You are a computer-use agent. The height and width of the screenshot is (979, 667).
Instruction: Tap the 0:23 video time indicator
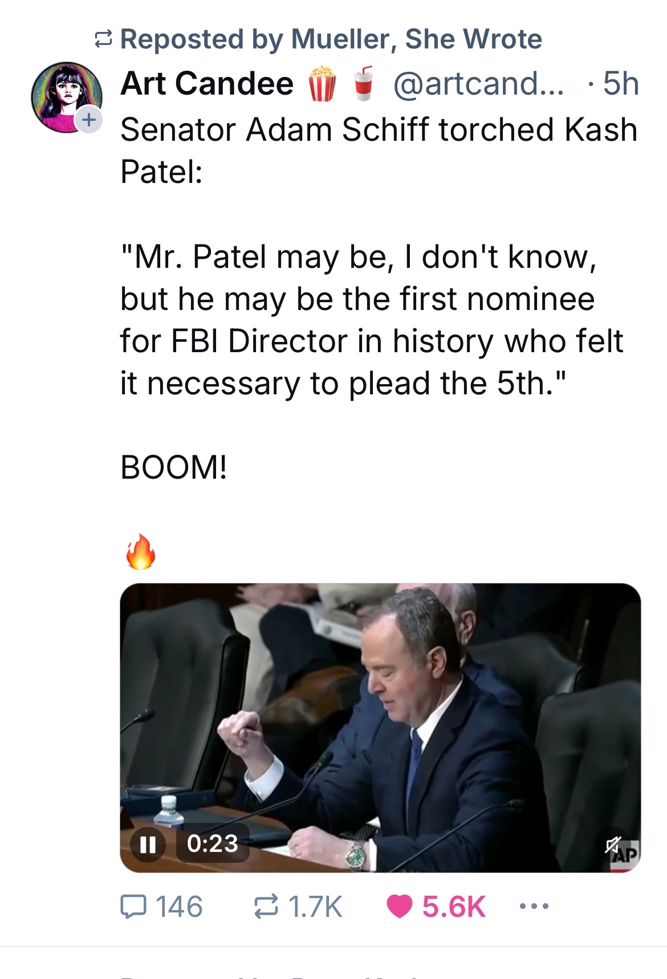click(x=213, y=844)
